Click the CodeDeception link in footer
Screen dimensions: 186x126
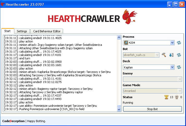[x=14, y=121]
